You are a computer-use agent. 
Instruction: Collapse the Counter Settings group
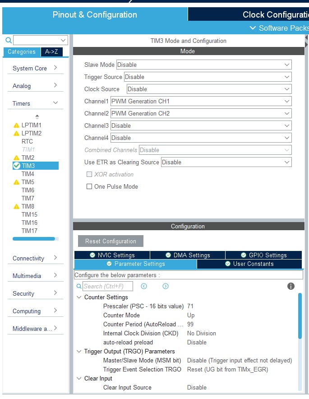click(x=79, y=297)
